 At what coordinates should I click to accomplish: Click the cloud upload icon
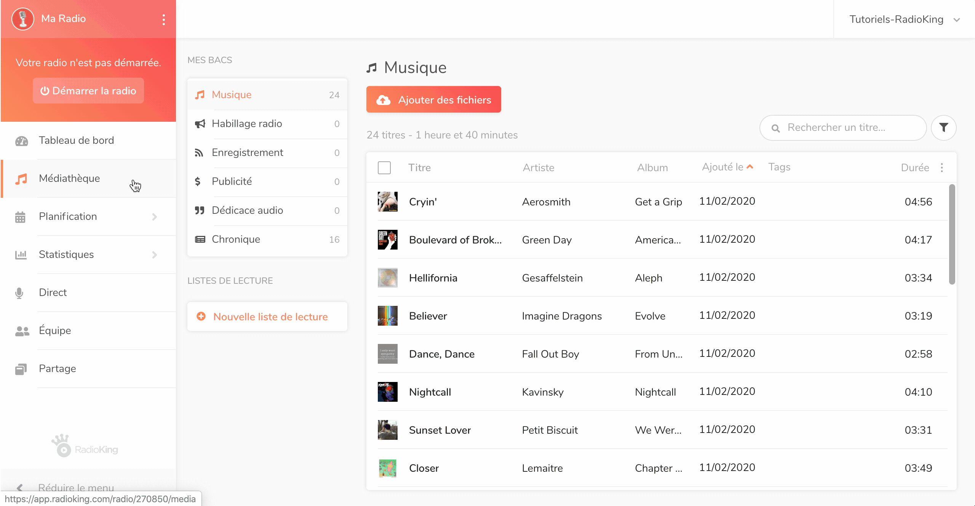pyautogui.click(x=384, y=100)
